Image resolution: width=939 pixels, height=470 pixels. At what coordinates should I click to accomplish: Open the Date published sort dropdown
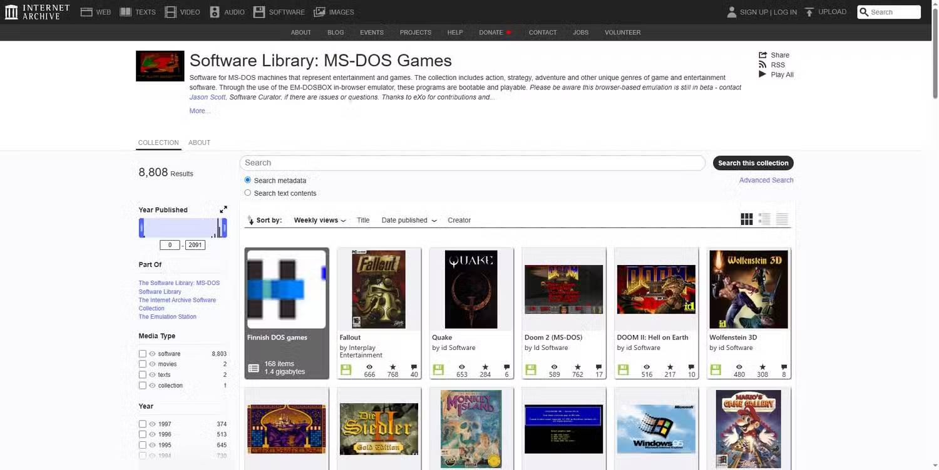409,220
